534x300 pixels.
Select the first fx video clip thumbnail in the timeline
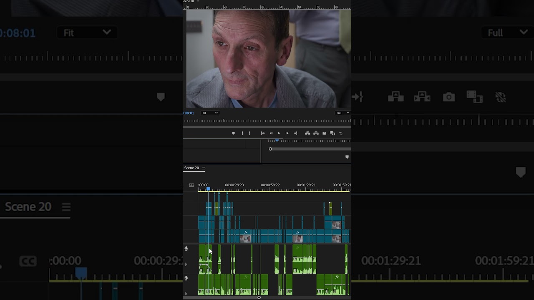click(x=245, y=239)
